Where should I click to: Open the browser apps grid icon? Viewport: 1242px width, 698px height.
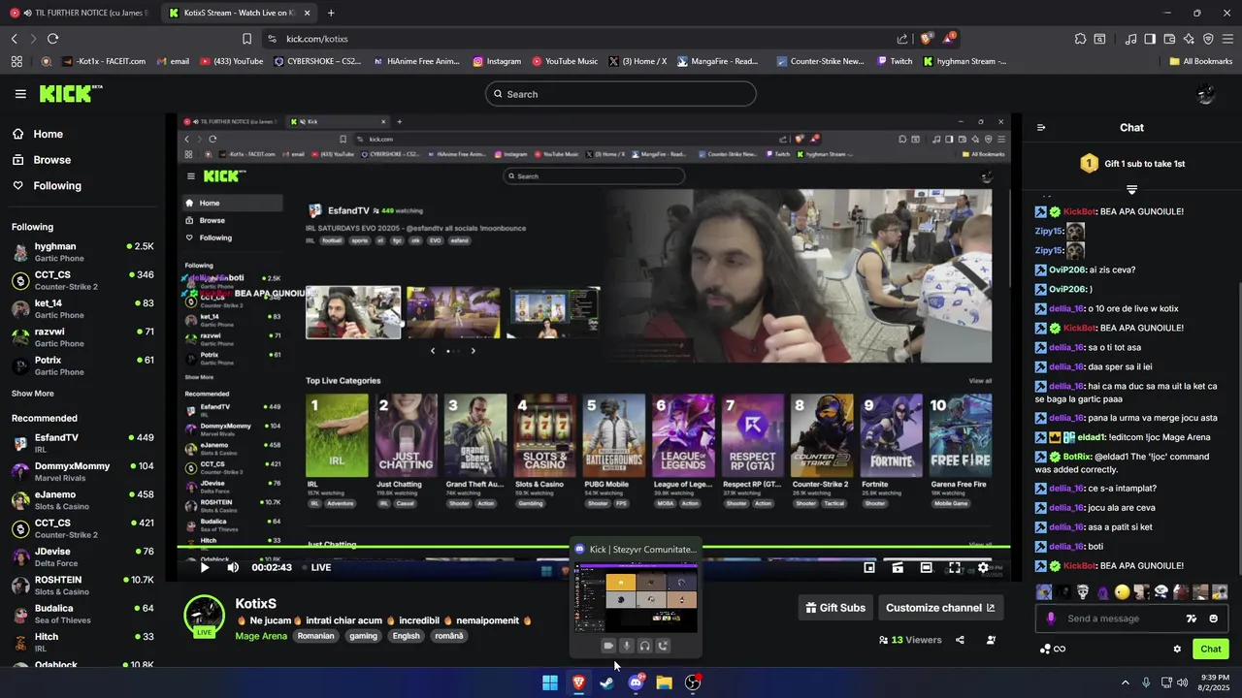click(x=16, y=61)
